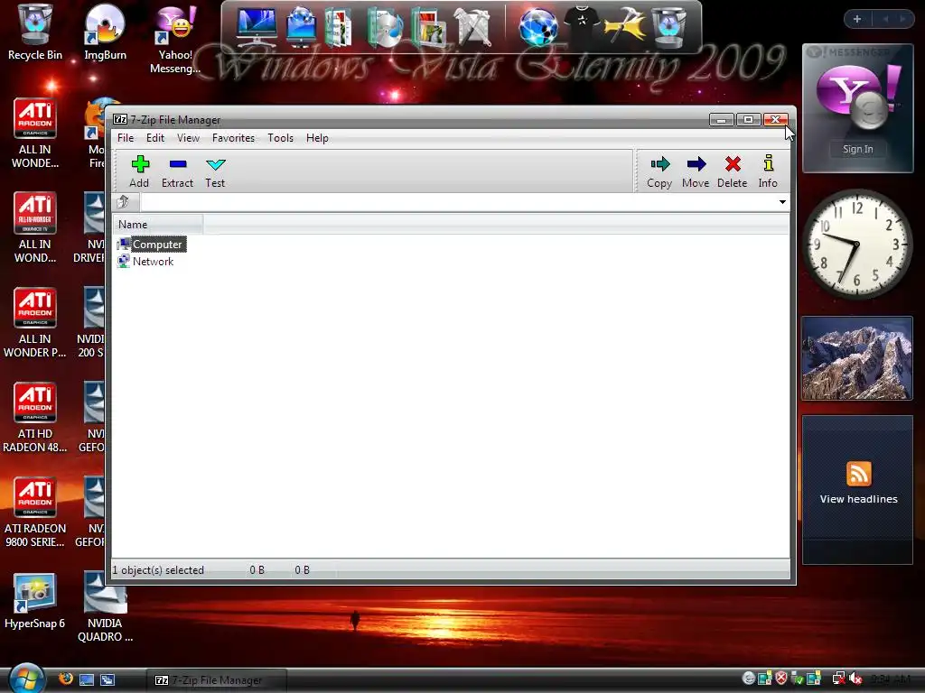Image resolution: width=925 pixels, height=693 pixels.
Task: Open the File menu
Action: point(126,138)
